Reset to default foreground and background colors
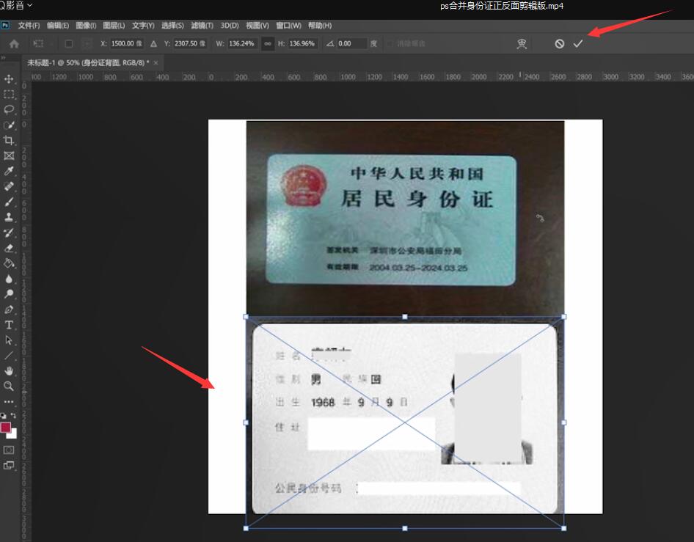694x542 pixels. coord(3,416)
